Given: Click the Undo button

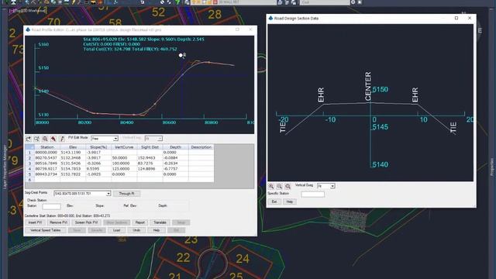Looking at the screenshot, I should [x=136, y=230].
